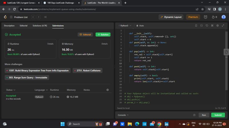Toggle Dynamic Layout mode
Screen dimensions: 229x128
point(171,17)
